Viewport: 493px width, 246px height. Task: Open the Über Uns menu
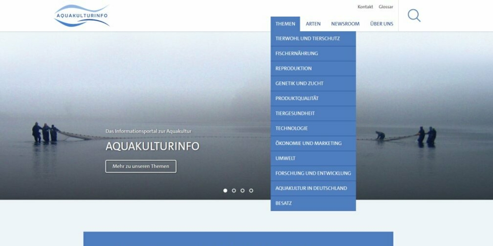381,24
